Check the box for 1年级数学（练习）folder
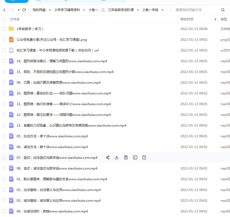This screenshot has height=217, width=230. [4, 29]
